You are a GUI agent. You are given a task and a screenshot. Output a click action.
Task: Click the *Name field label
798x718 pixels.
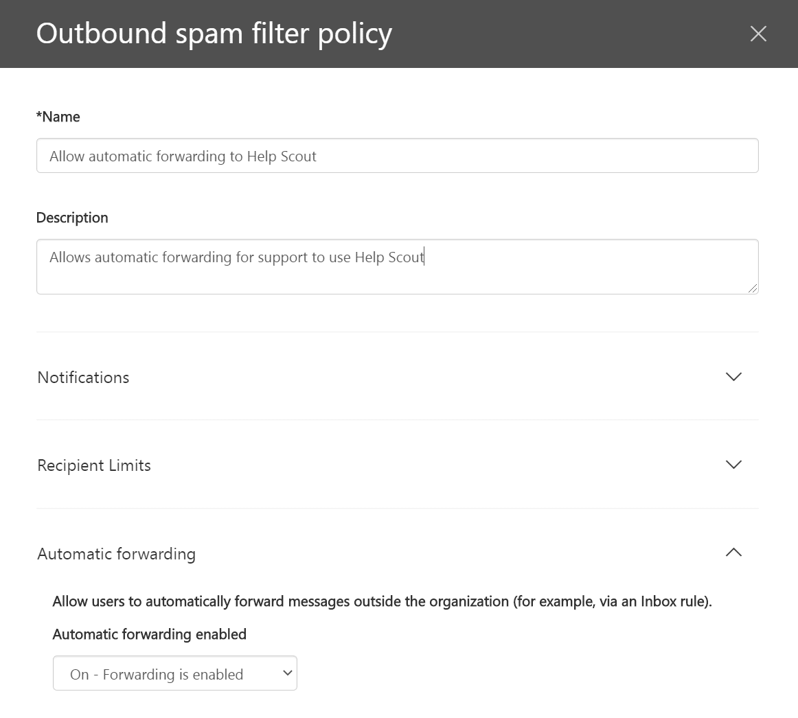coord(58,117)
